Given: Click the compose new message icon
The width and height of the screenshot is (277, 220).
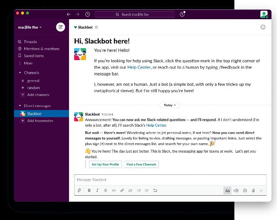Looking at the screenshot, I should pos(61,27).
